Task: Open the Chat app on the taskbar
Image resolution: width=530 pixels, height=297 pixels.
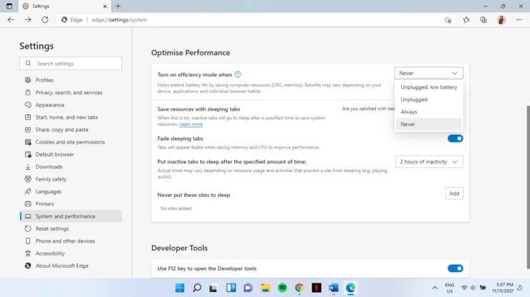Action: 248,288
